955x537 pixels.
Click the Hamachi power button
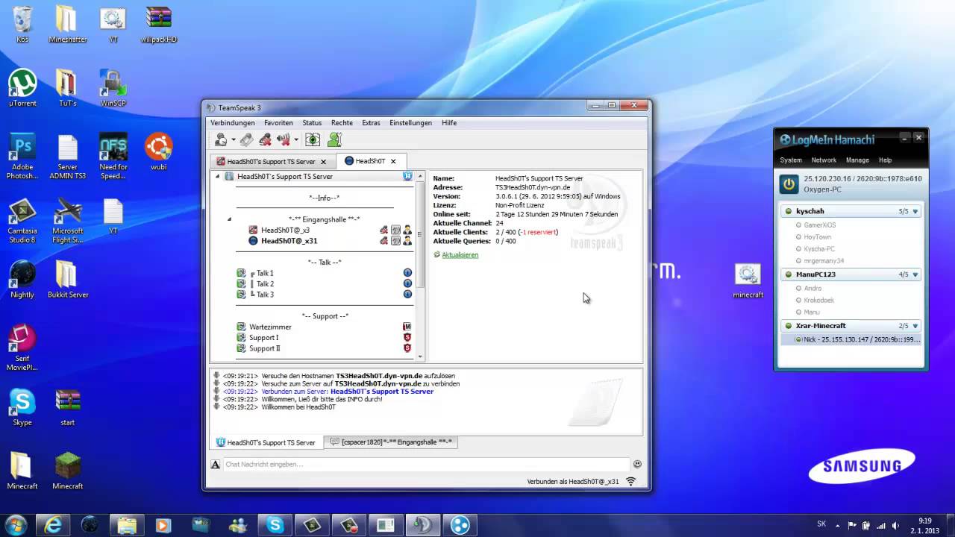[x=789, y=184]
